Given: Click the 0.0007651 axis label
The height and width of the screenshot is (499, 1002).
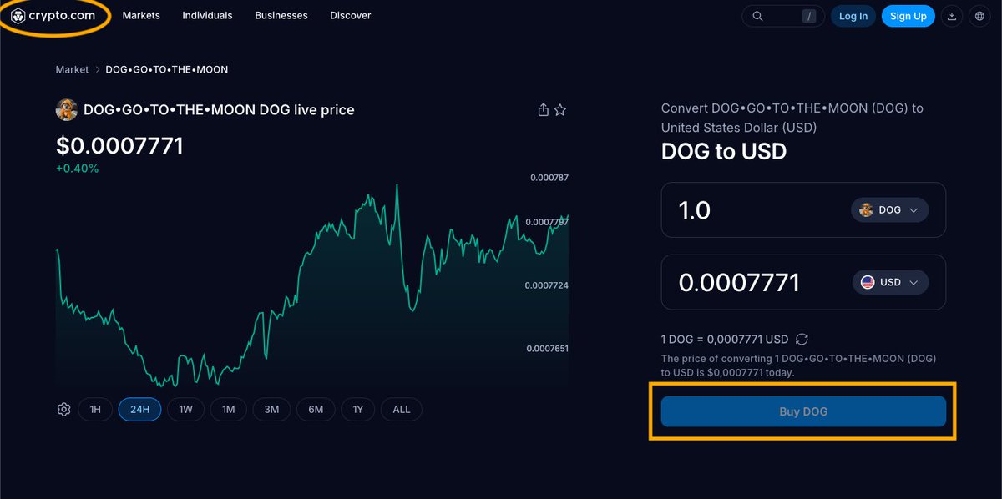Looking at the screenshot, I should click(x=547, y=349).
